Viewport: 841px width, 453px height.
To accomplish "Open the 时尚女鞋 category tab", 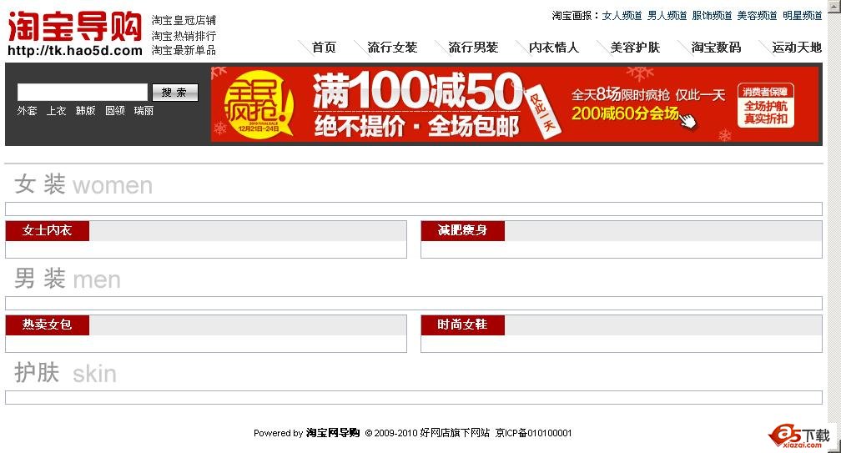I will click(462, 325).
